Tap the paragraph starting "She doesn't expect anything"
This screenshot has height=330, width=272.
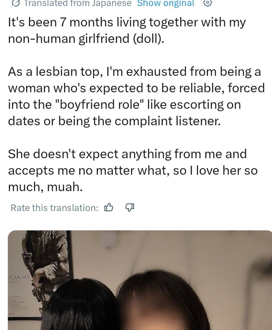point(133,170)
